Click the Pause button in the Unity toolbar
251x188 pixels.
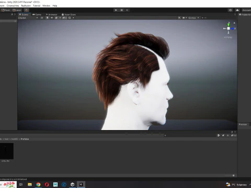(122, 10)
